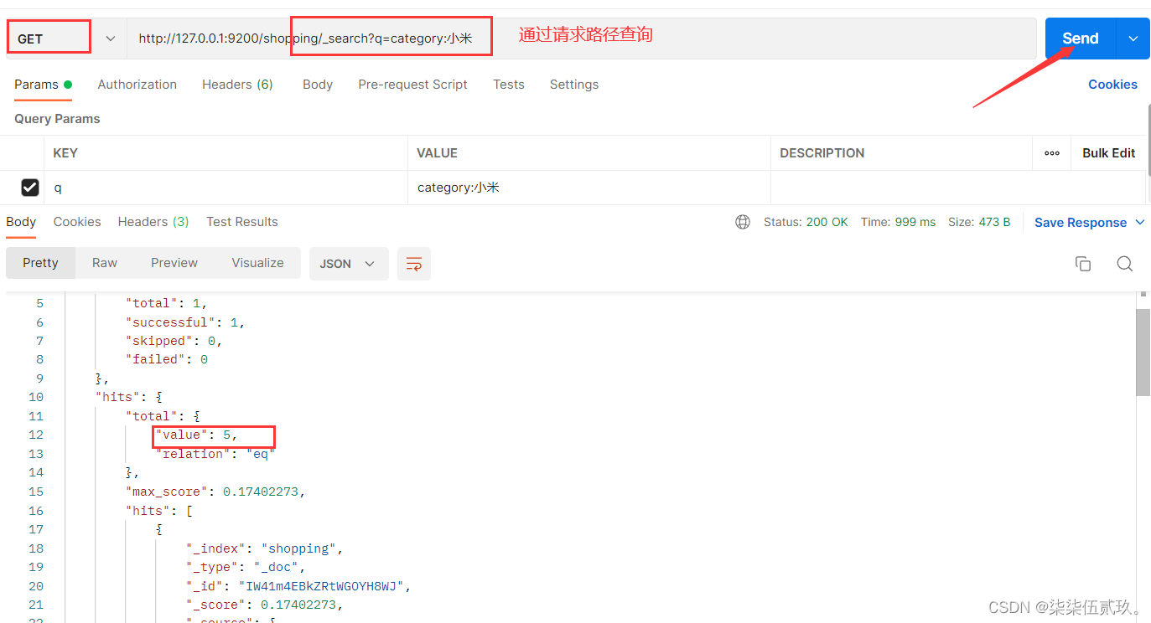Image resolution: width=1151 pixels, height=623 pixels.
Task: Click the "value": 5 line
Action: 197,435
